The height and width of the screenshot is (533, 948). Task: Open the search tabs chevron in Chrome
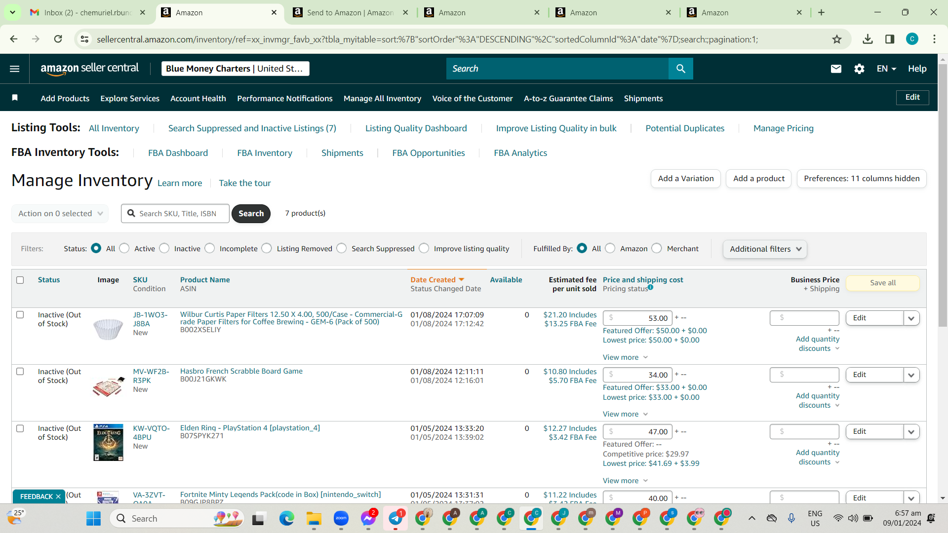pos(12,12)
